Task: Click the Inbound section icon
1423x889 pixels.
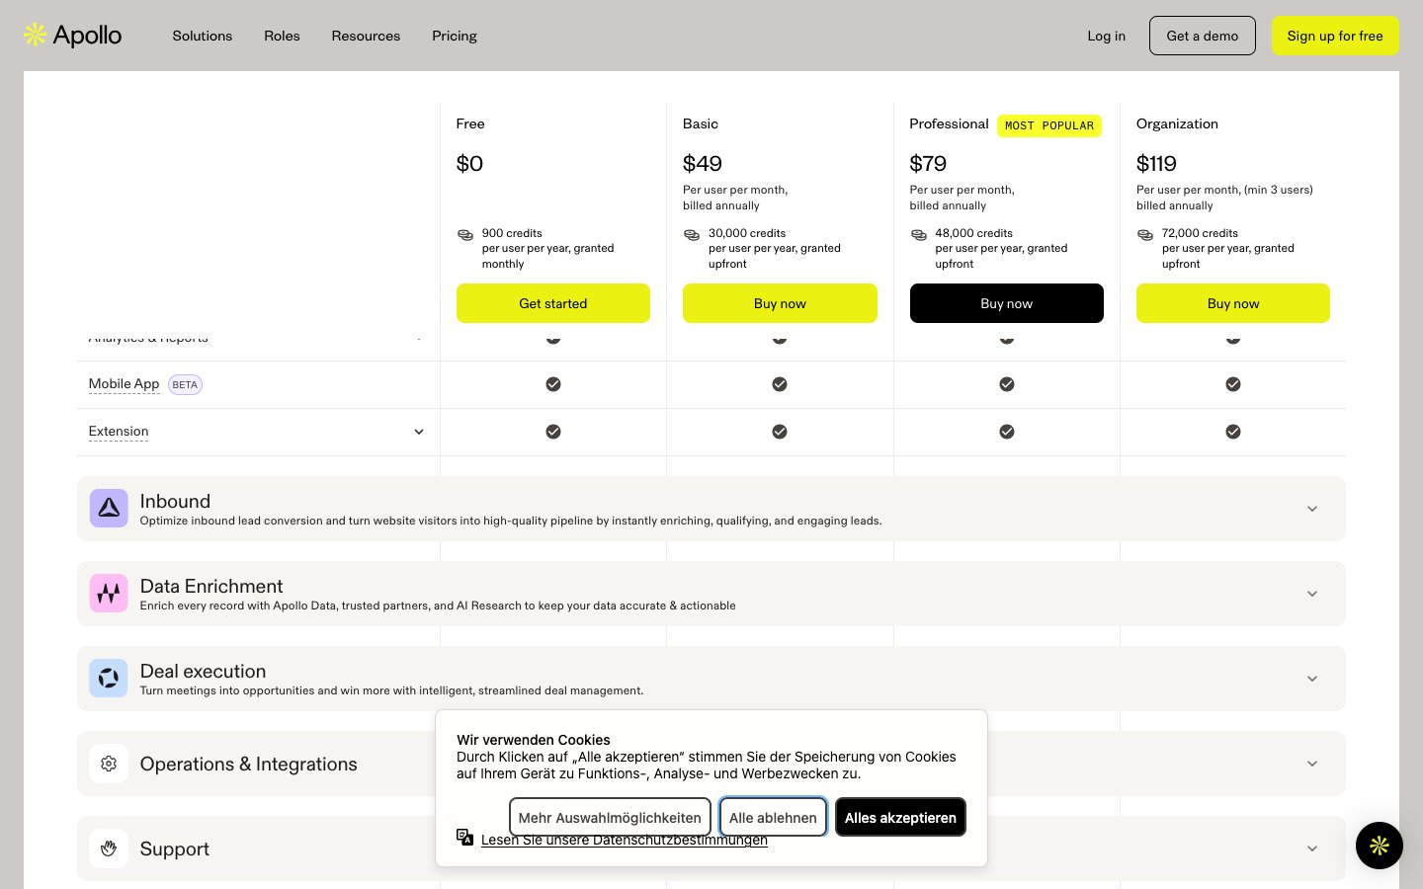Action: tap(109, 509)
